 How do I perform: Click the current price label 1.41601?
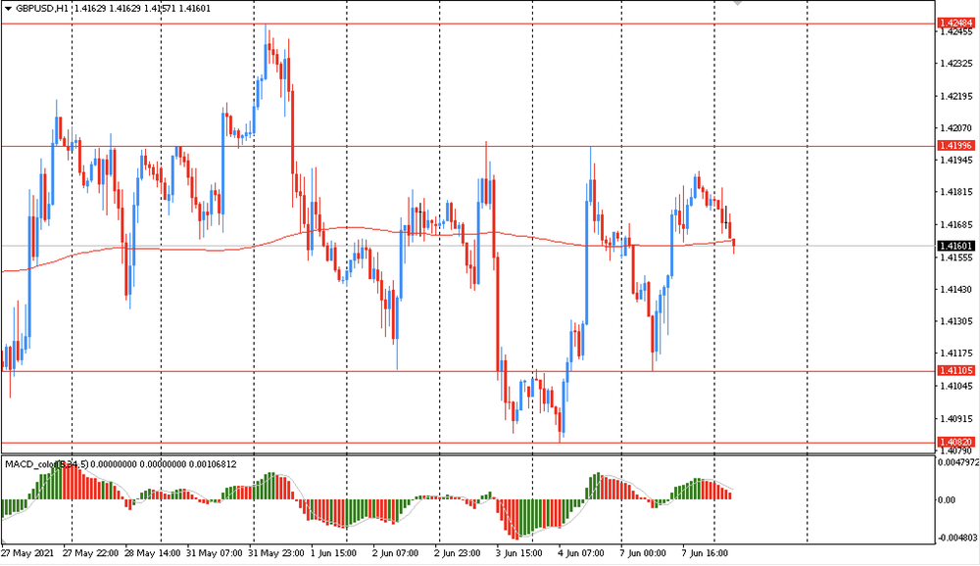pyautogui.click(x=955, y=246)
